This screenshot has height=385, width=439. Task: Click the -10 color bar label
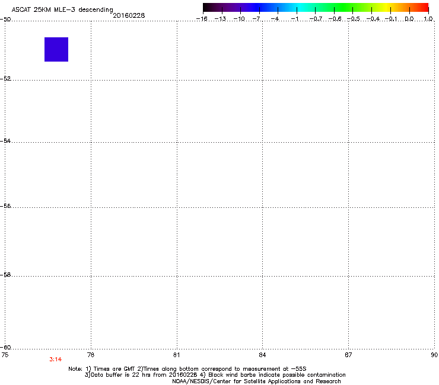click(239, 19)
